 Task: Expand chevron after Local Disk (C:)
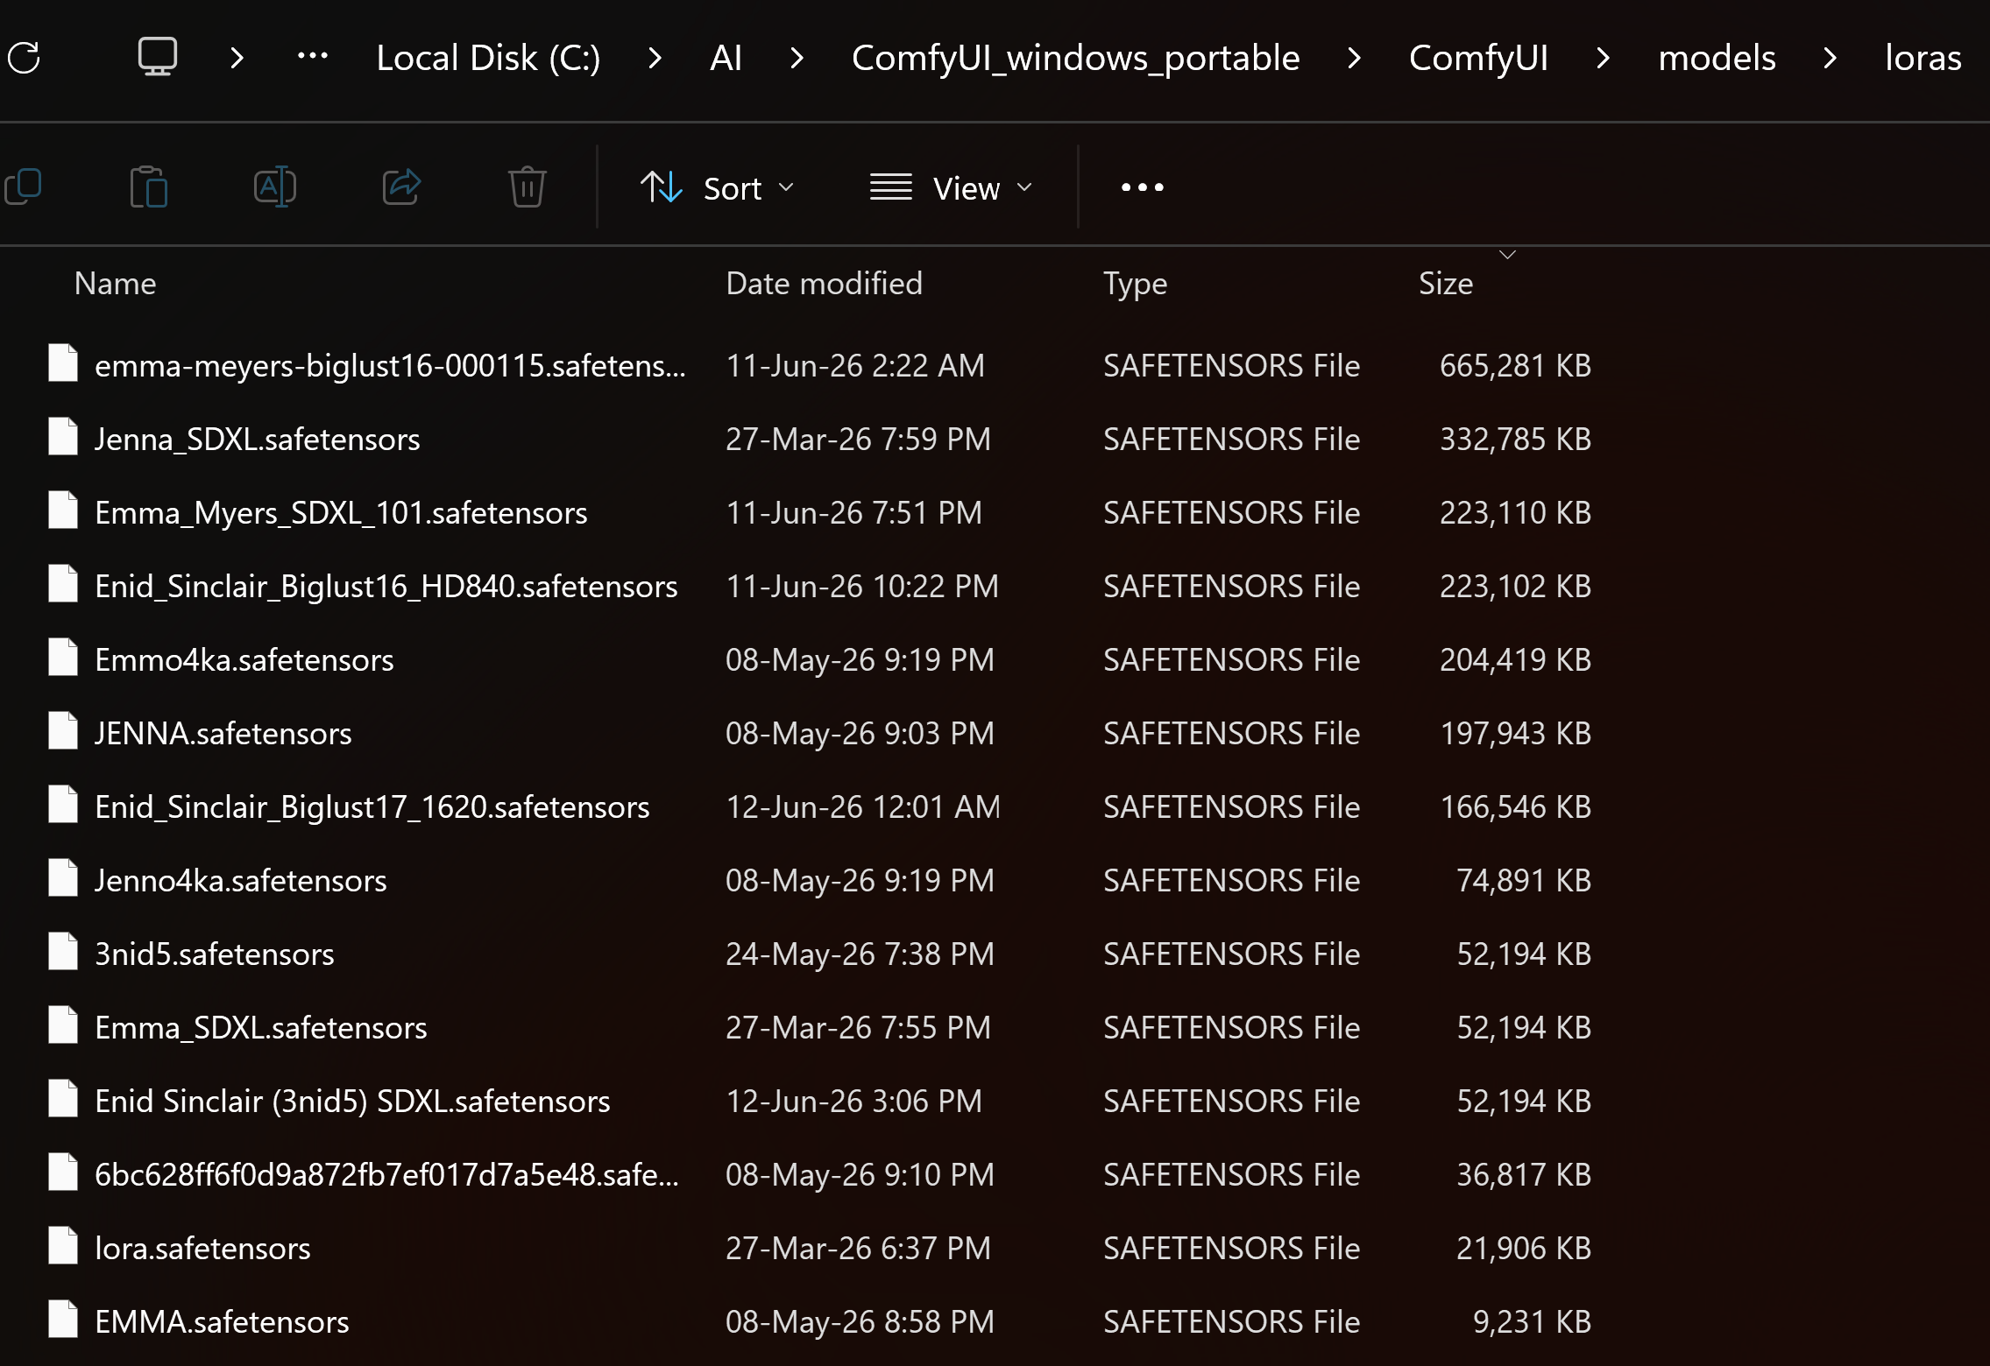[655, 58]
